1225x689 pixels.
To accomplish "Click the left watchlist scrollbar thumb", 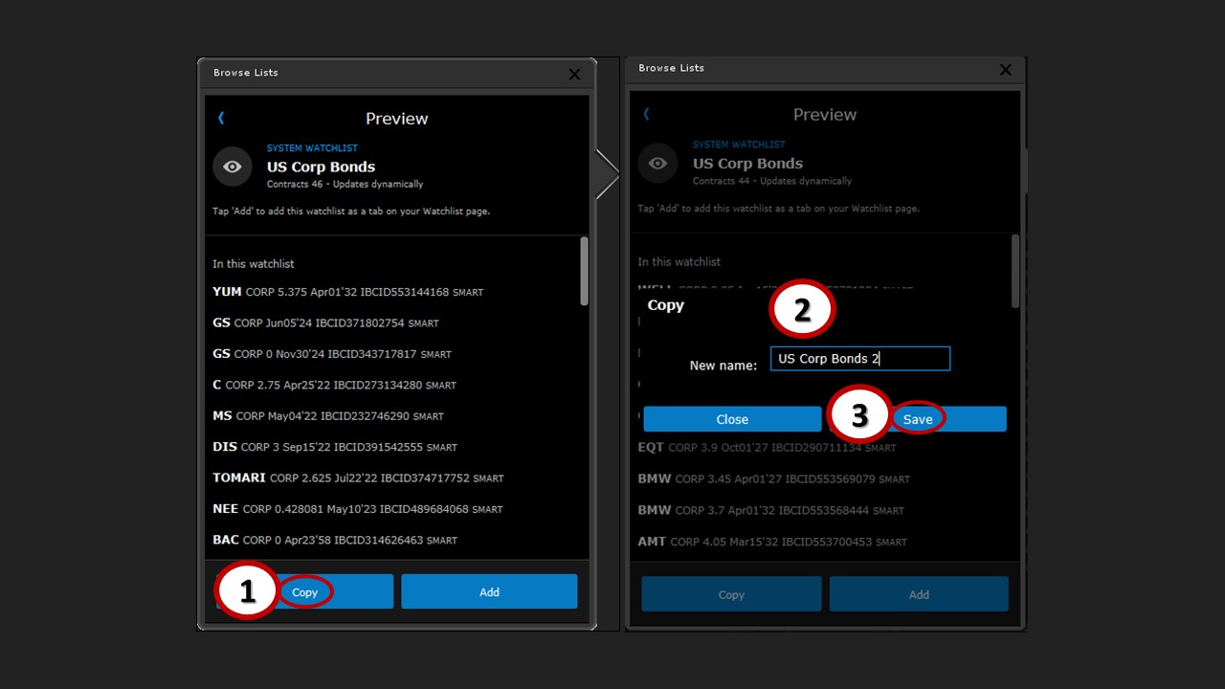I will coord(584,272).
